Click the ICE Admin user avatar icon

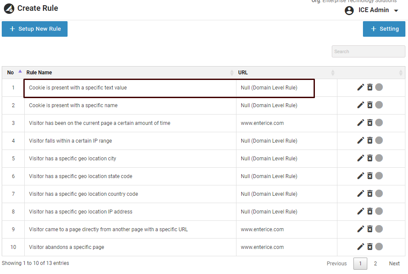coord(349,10)
